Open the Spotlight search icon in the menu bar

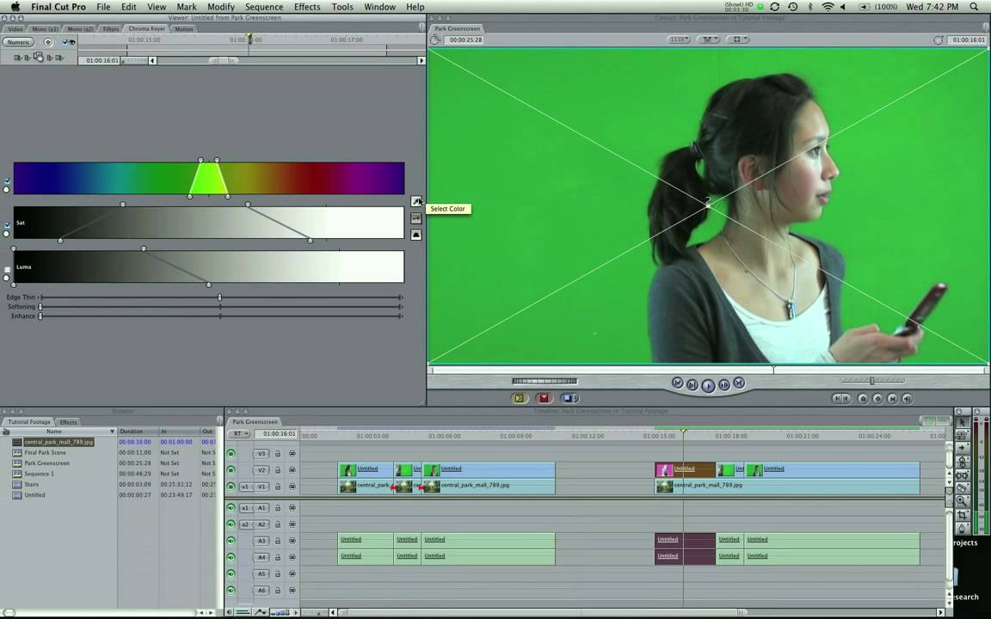tap(974, 7)
